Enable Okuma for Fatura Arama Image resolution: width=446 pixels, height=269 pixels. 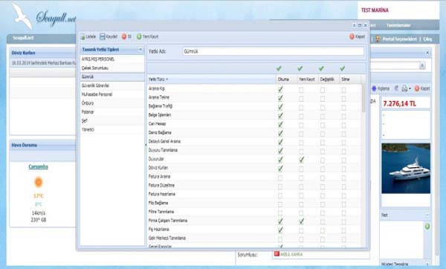pos(280,178)
